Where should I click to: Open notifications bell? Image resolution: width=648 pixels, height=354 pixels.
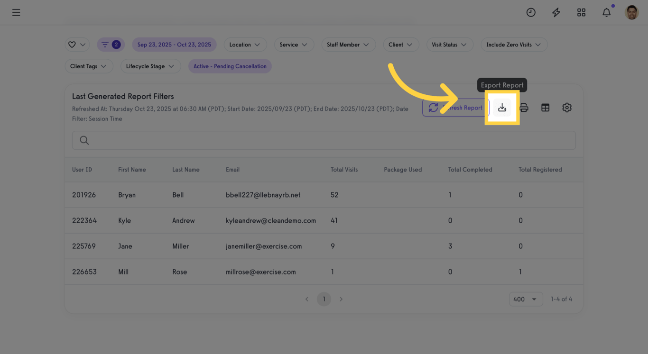pos(606,12)
